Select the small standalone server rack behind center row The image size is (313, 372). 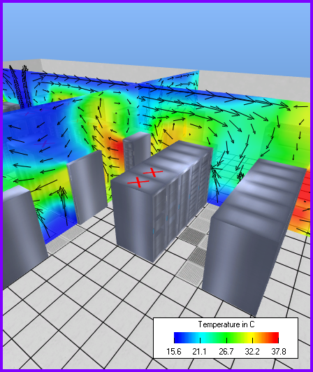[x=136, y=150]
